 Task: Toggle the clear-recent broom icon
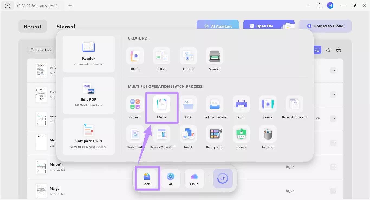click(338, 50)
